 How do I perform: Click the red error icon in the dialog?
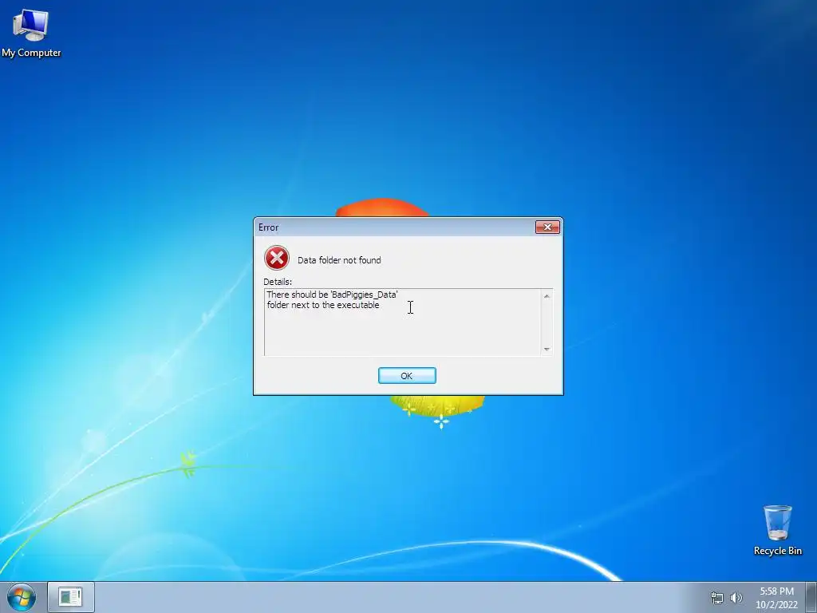[277, 258]
